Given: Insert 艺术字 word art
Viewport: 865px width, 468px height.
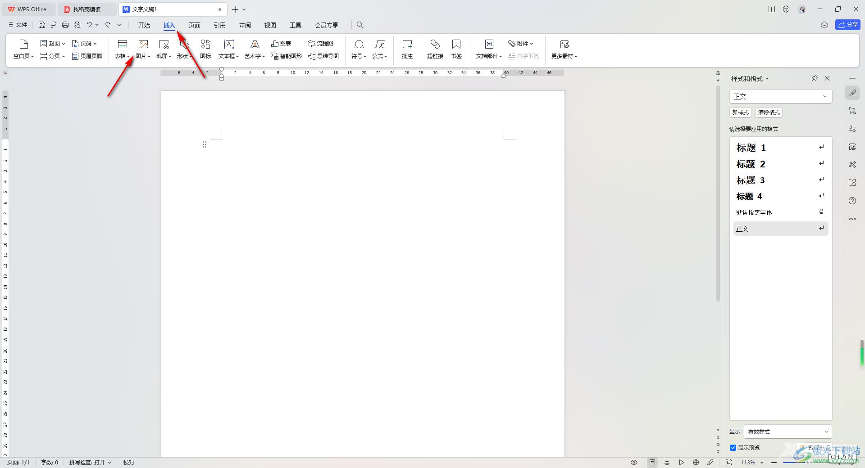Looking at the screenshot, I should (255, 49).
